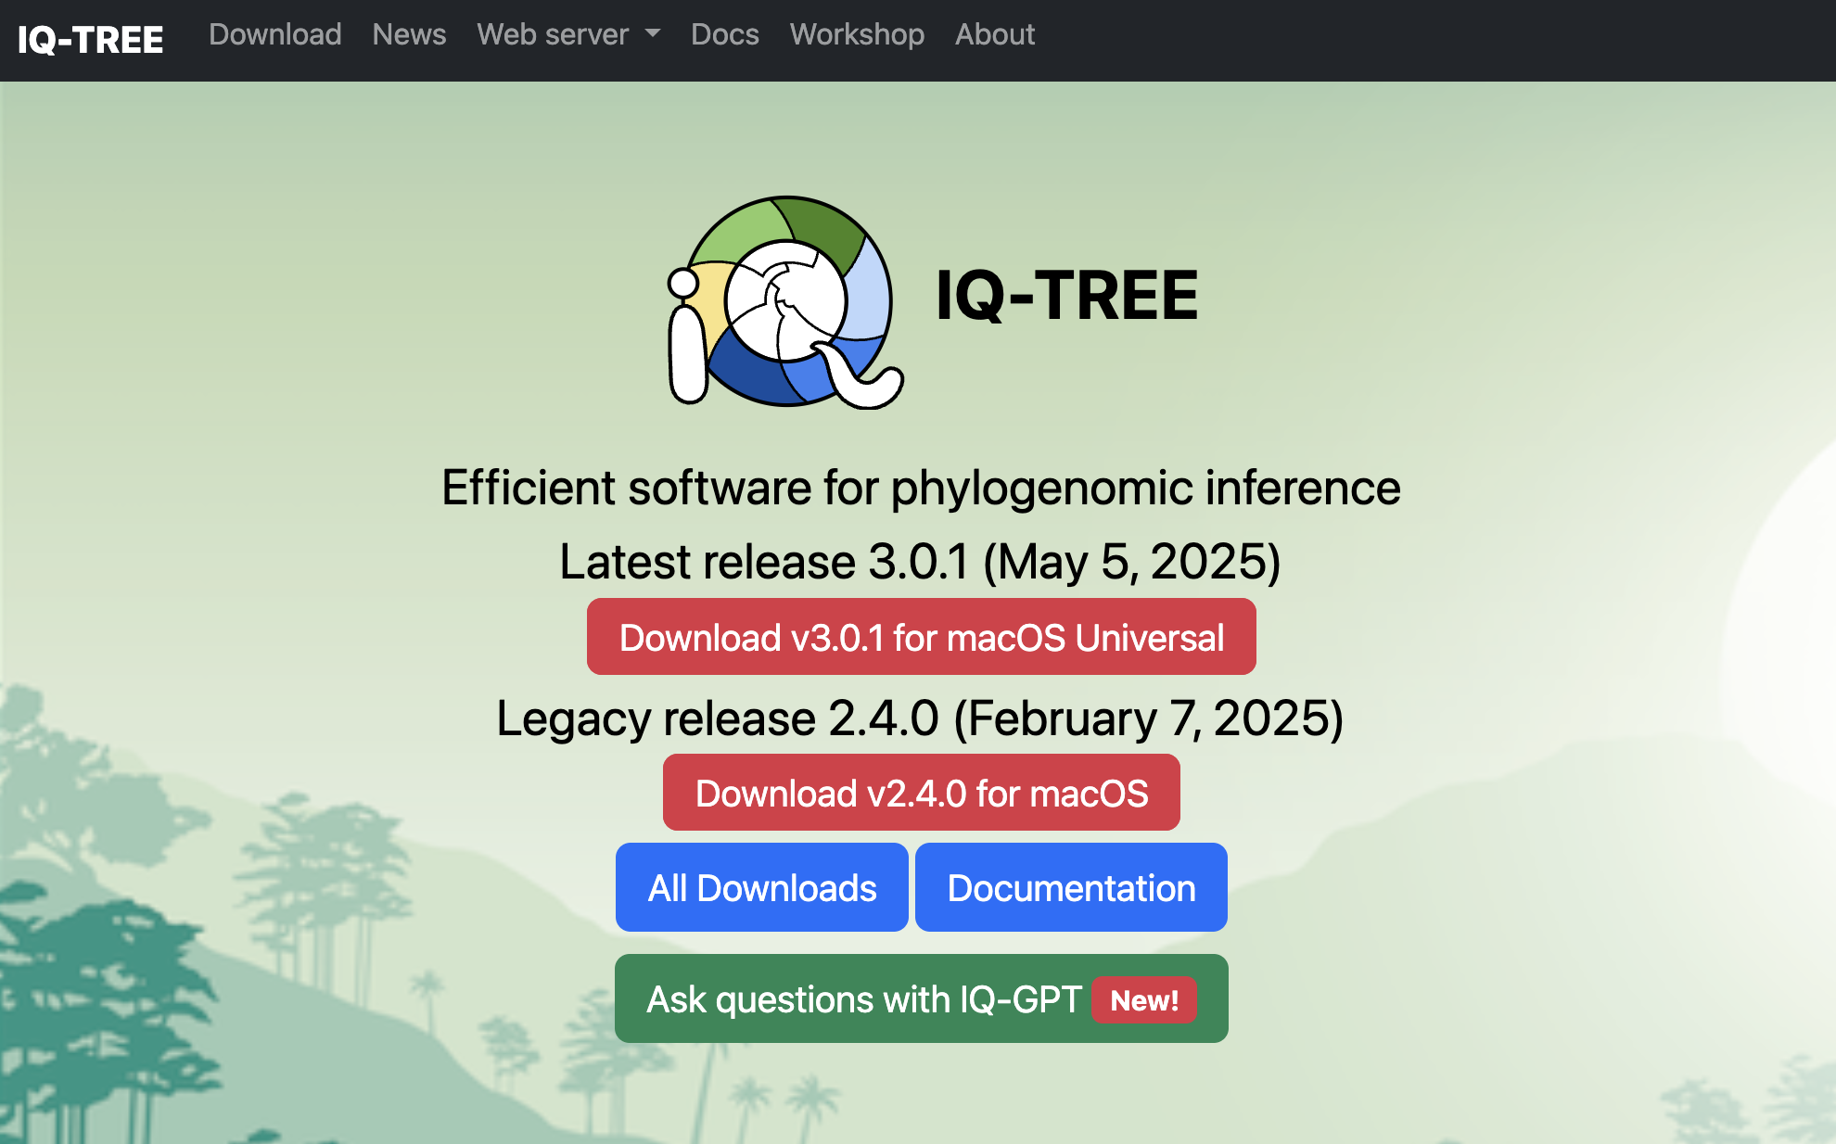Download v3.0.1 for macOS Universal
This screenshot has height=1144, width=1836.
[921, 637]
